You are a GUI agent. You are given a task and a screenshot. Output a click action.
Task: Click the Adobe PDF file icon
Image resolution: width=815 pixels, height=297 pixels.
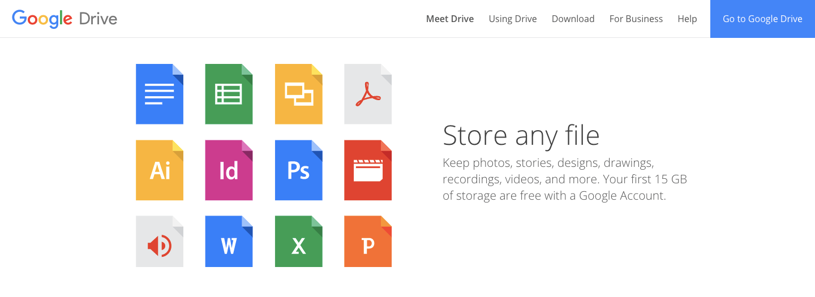pos(368,94)
